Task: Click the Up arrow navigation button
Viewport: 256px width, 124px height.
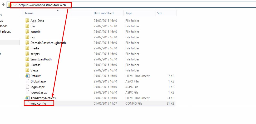Action: (3, 5)
